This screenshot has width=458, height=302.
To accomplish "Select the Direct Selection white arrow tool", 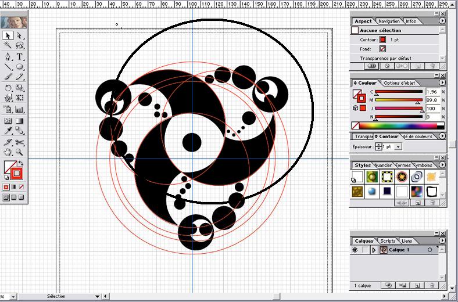I will pos(19,35).
